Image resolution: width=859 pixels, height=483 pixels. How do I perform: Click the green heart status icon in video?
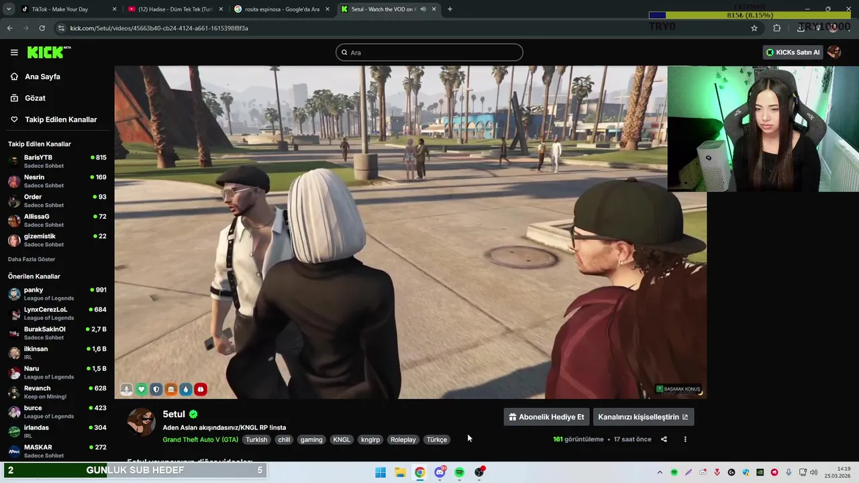coord(141,389)
